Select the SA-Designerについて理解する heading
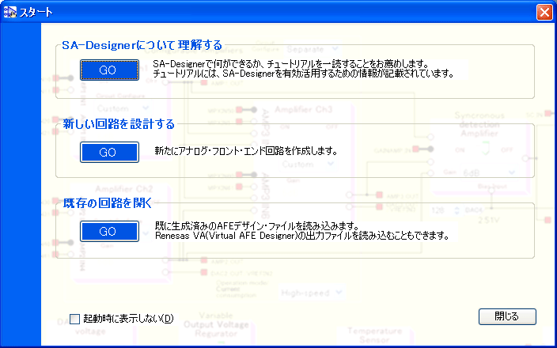This screenshot has width=557, height=348. pyautogui.click(x=142, y=45)
